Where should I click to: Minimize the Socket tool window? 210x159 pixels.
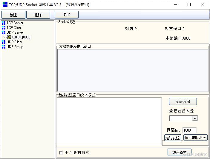[x=176, y=4]
